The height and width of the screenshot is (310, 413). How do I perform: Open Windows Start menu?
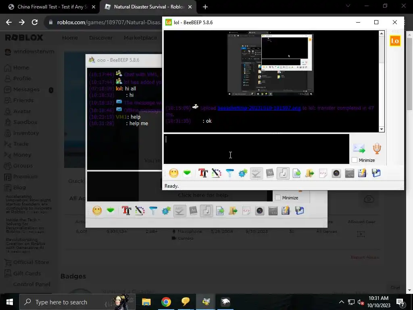tap(10, 302)
